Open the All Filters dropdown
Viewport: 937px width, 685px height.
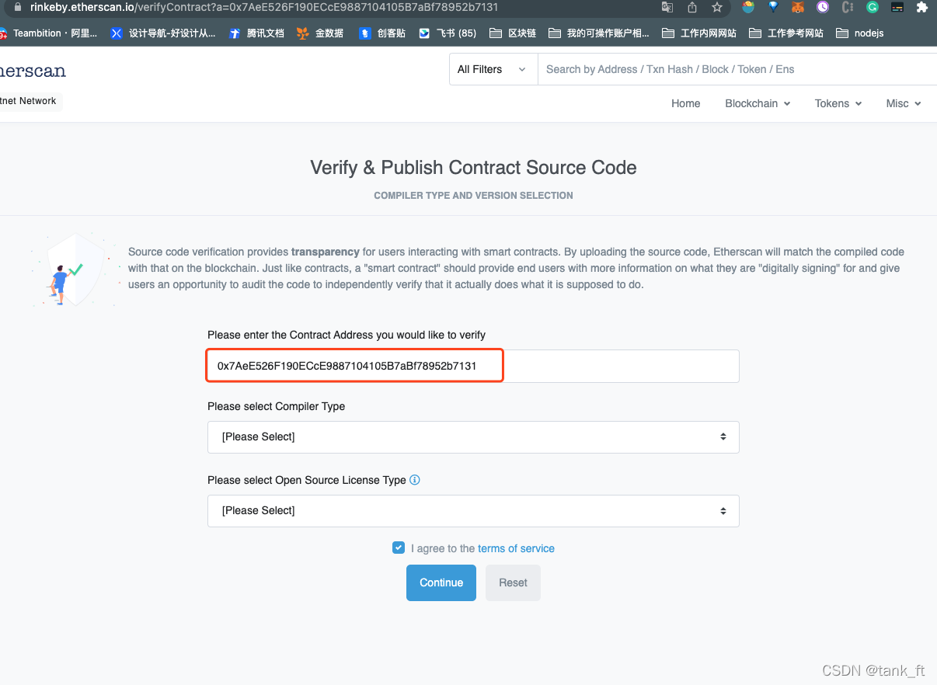(x=493, y=69)
